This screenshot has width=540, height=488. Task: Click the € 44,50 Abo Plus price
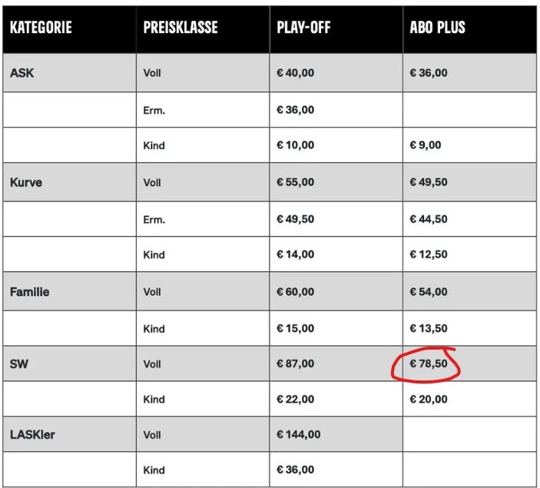429,219
